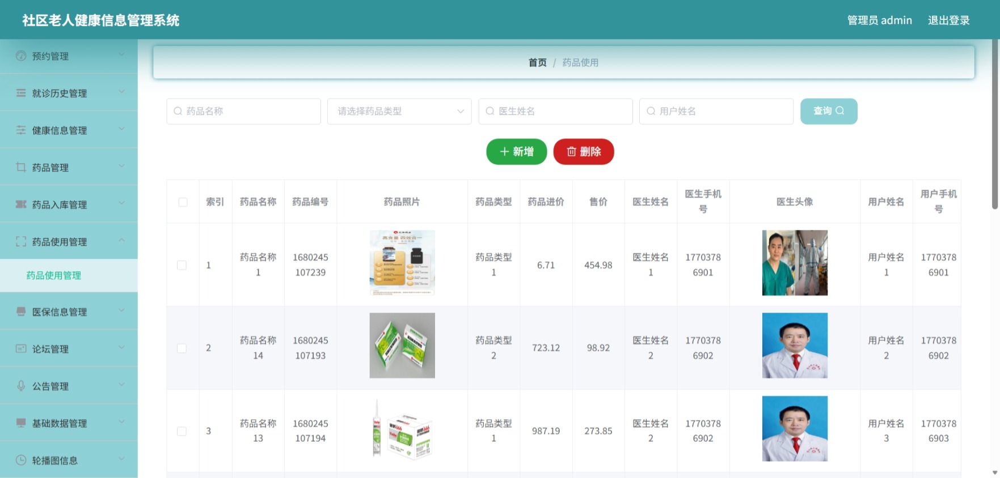
Task: Collapse 药品使用管理 menu chevron
Action: click(x=121, y=240)
